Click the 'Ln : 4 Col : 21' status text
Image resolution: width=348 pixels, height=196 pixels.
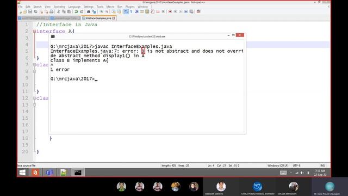[x=216, y=166]
